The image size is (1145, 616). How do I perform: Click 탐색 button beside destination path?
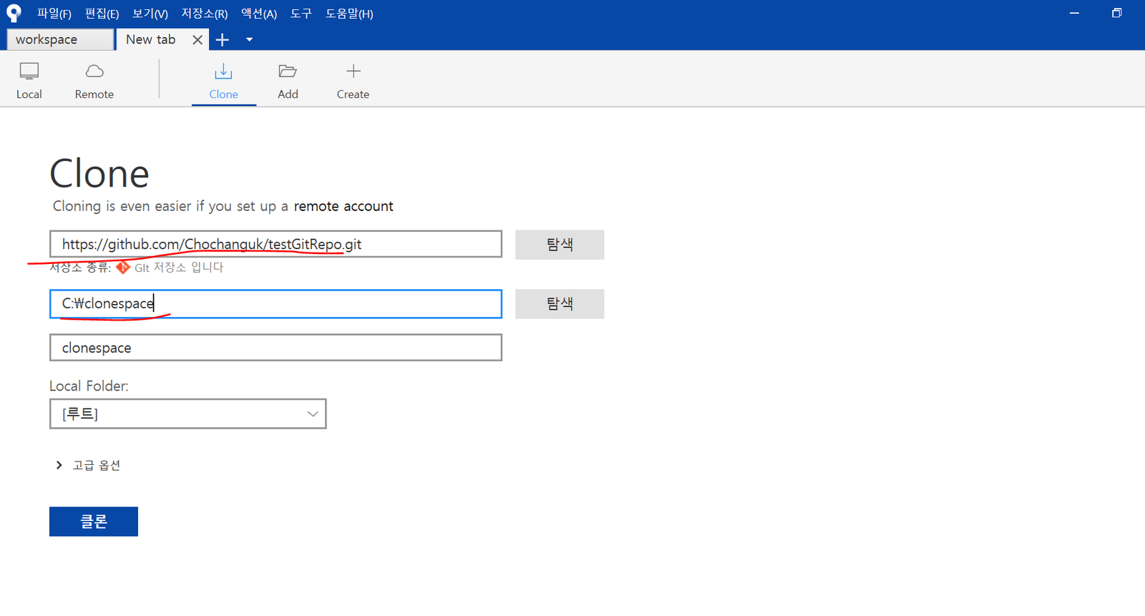pos(560,303)
